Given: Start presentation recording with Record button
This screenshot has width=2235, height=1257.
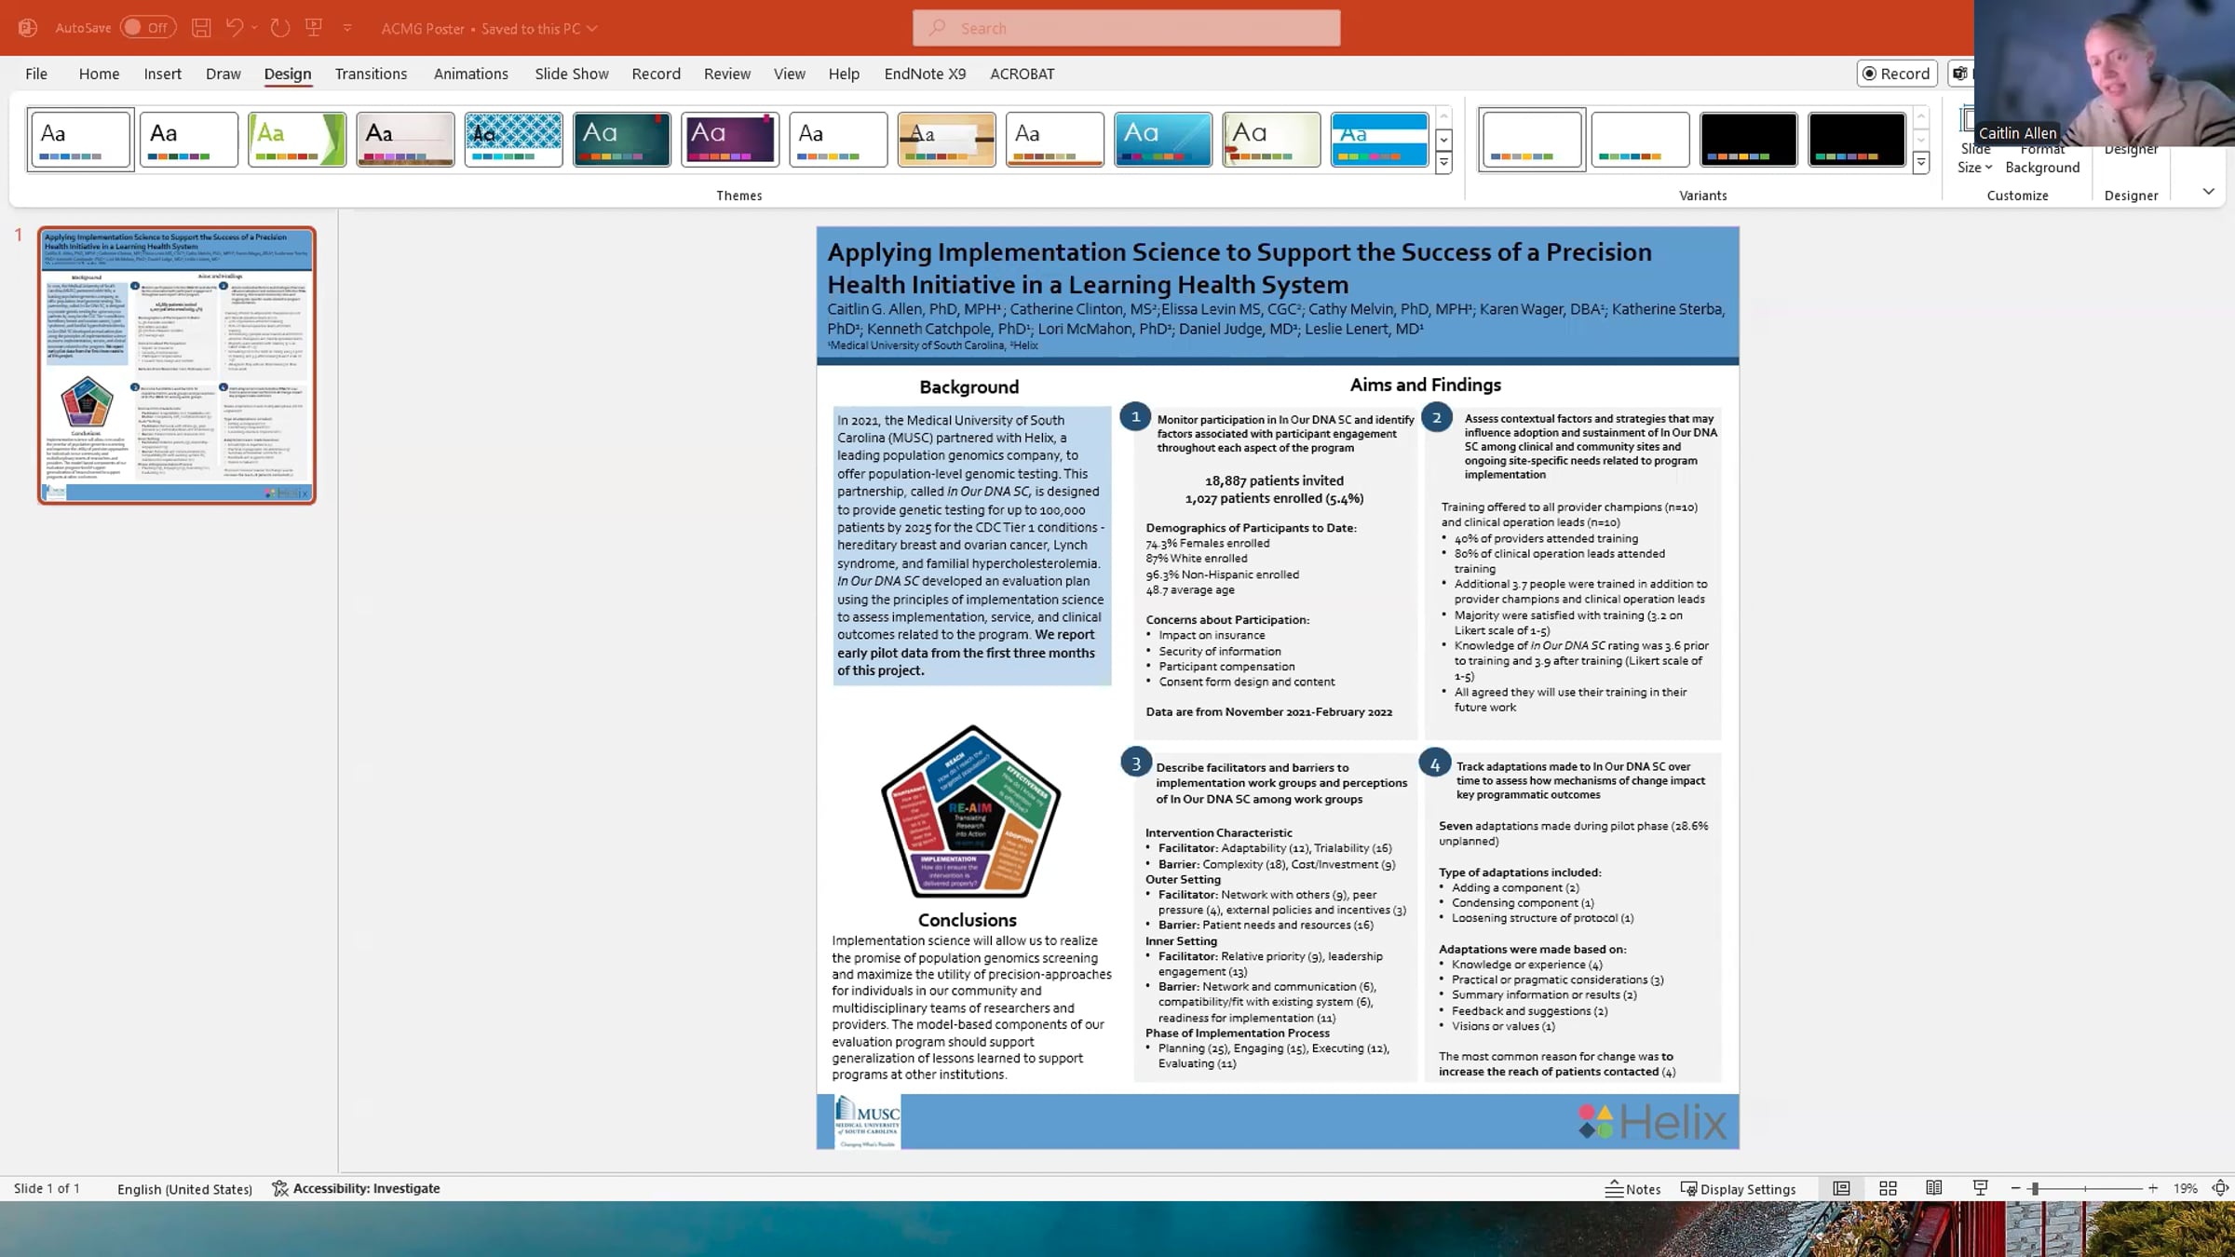Looking at the screenshot, I should [x=1897, y=74].
